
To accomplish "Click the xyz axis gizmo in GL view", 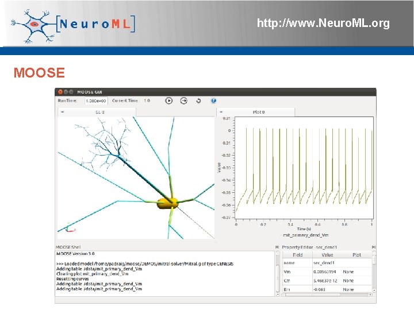I will [70, 228].
